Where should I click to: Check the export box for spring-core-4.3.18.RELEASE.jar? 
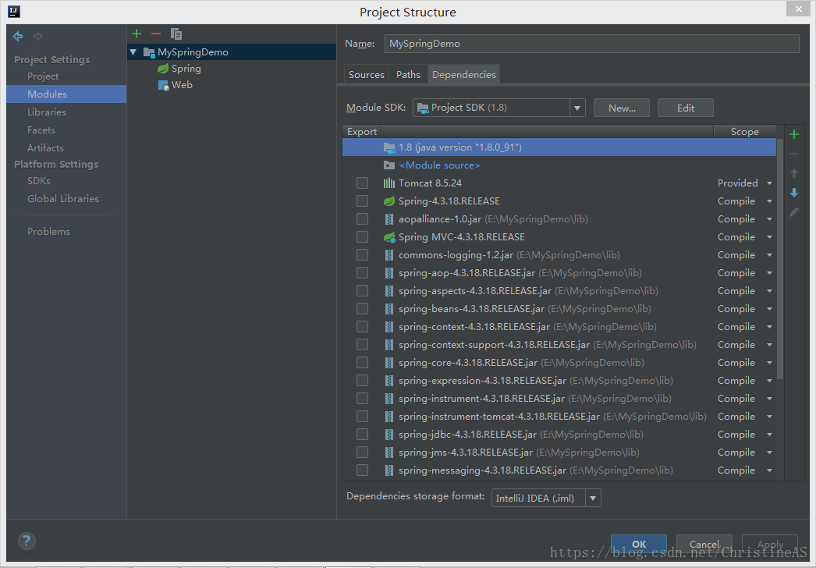tap(362, 363)
